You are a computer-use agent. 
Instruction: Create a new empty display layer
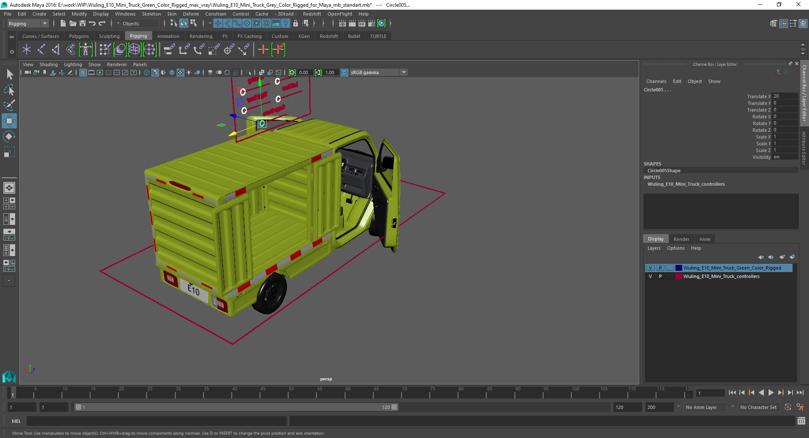point(782,257)
